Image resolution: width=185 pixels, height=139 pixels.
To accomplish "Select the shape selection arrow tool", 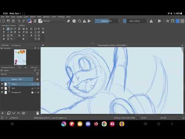I will click(3, 29).
